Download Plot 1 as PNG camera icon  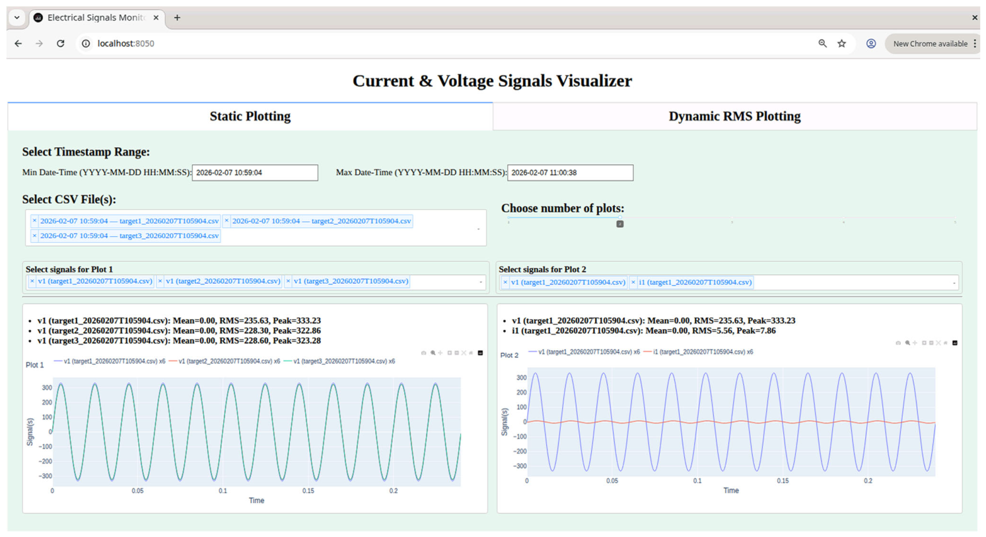pyautogui.click(x=423, y=353)
